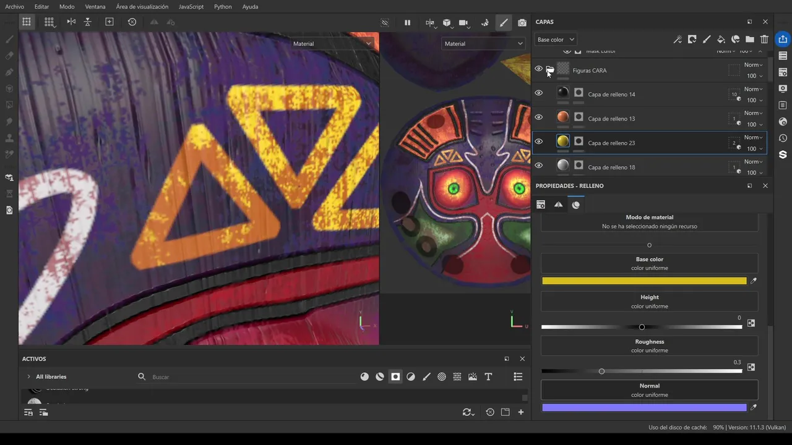Collapse the Figuras CARA folder
The width and height of the screenshot is (792, 445).
click(549, 70)
